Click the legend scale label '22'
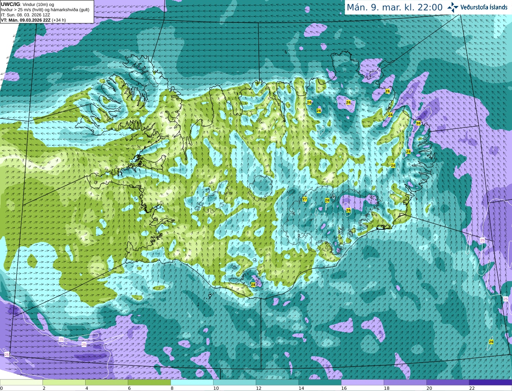 (472, 388)
